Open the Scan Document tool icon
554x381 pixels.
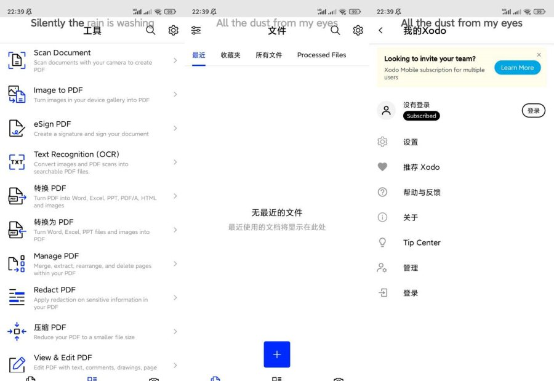click(x=17, y=60)
